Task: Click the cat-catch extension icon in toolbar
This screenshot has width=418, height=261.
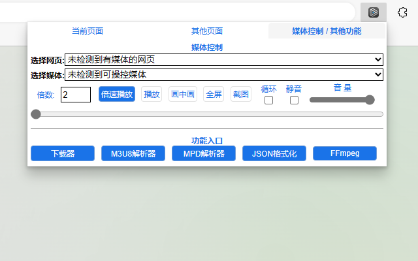Action: coord(373,12)
